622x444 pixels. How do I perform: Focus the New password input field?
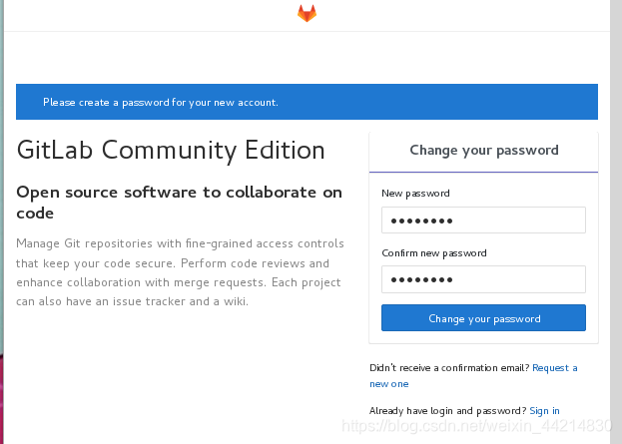coord(483,221)
